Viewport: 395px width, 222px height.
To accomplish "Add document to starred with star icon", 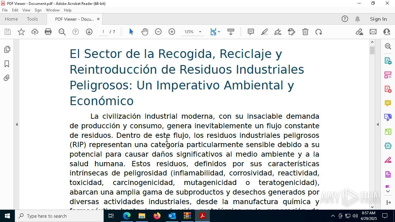I will click(x=21, y=32).
